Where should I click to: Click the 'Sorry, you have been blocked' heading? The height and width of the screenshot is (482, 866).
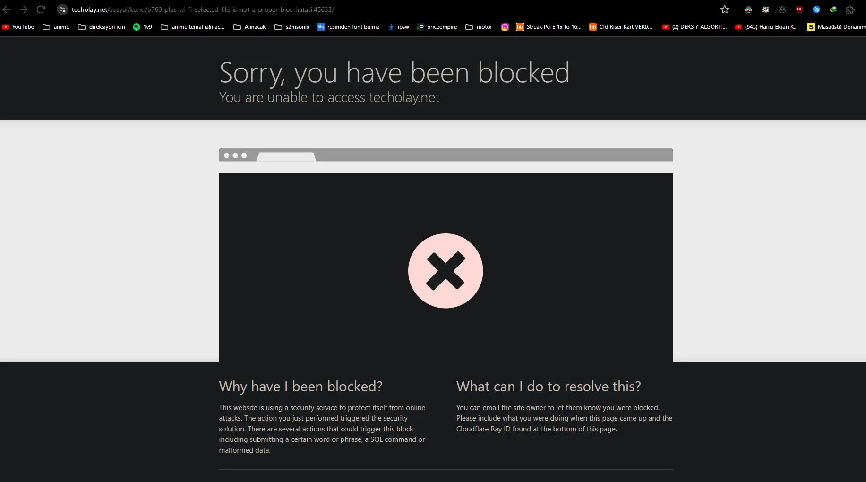[394, 73]
